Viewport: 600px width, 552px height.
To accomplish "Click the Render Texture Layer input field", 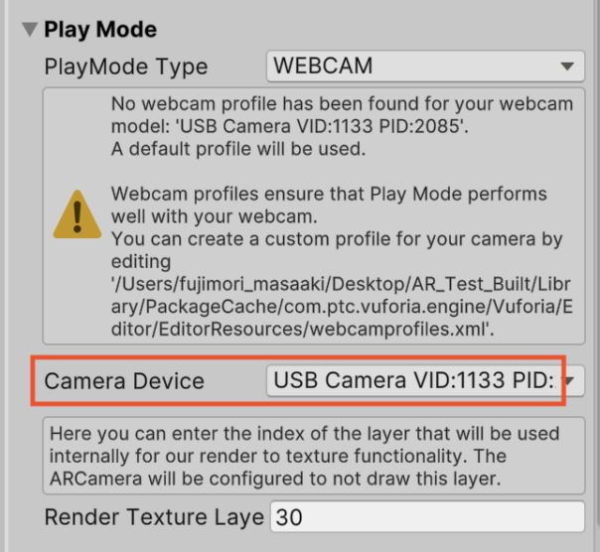I will (x=427, y=516).
